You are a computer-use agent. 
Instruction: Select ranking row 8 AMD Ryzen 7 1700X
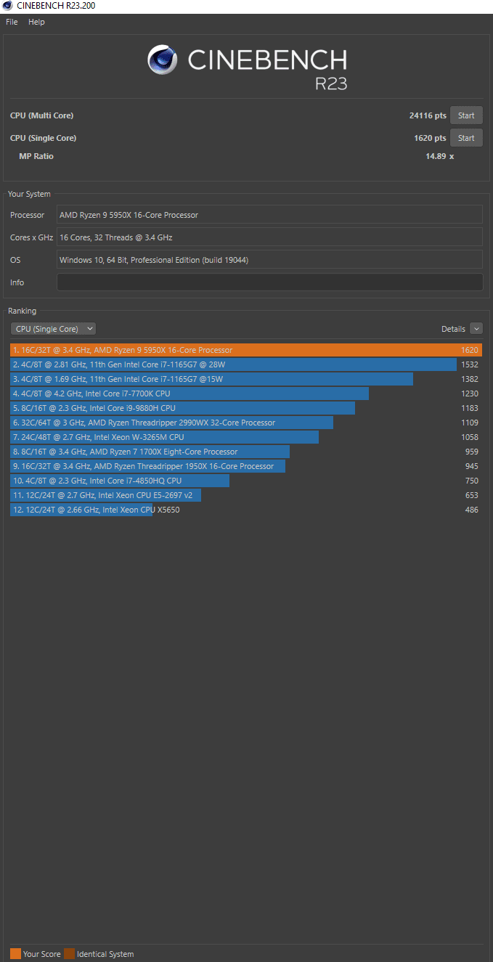coord(246,452)
